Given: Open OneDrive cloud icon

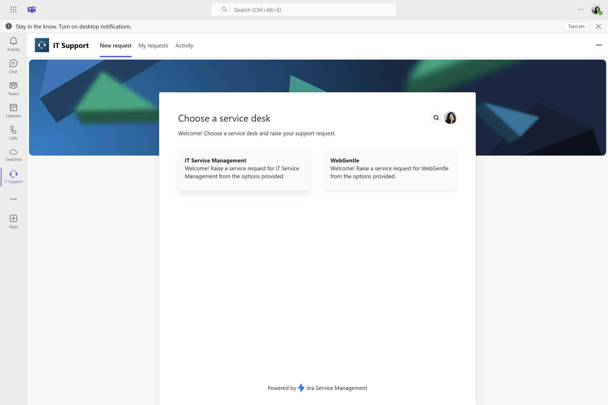Looking at the screenshot, I should (13, 155).
